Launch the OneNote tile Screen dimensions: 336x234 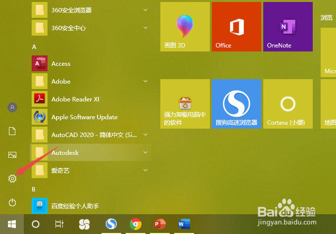point(288,27)
